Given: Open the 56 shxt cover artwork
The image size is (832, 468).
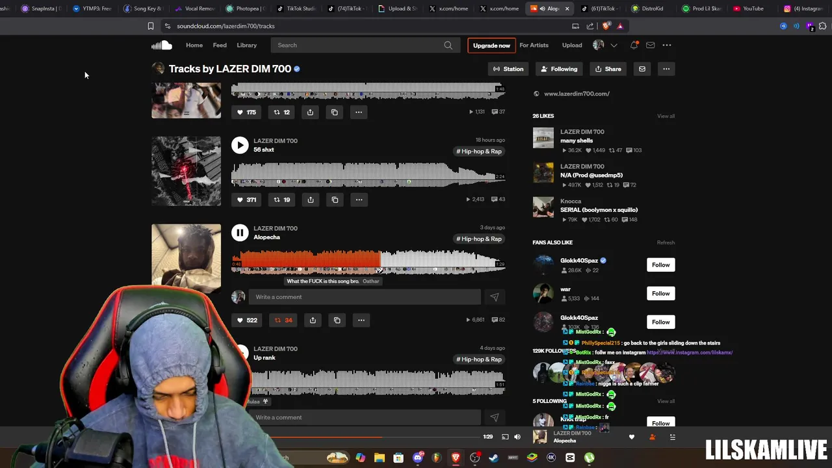Looking at the screenshot, I should [186, 171].
